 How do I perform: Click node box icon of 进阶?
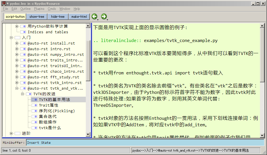[17, 133]
